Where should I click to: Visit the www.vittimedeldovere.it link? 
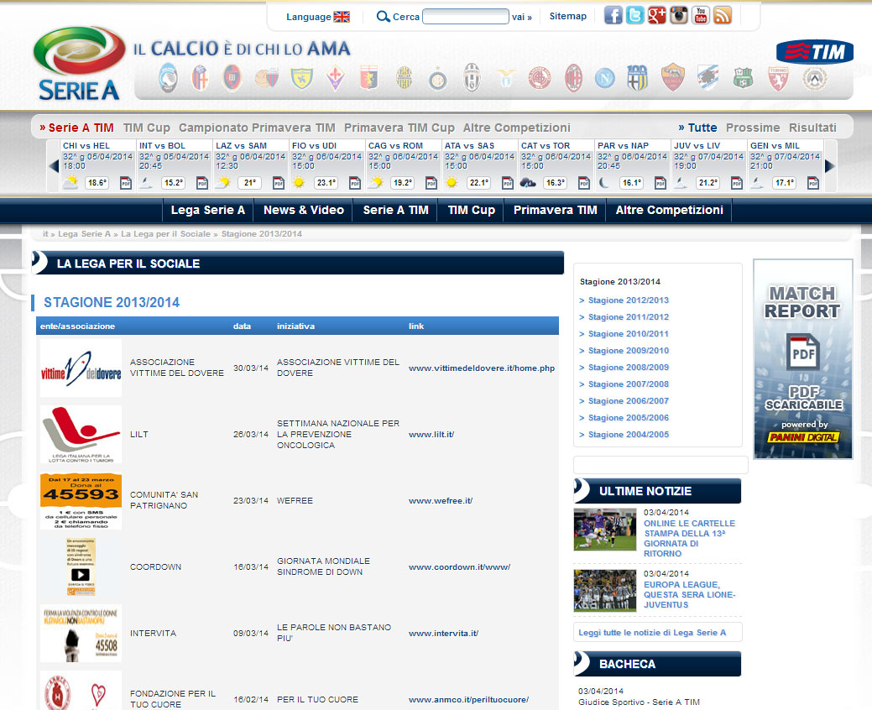(x=482, y=368)
